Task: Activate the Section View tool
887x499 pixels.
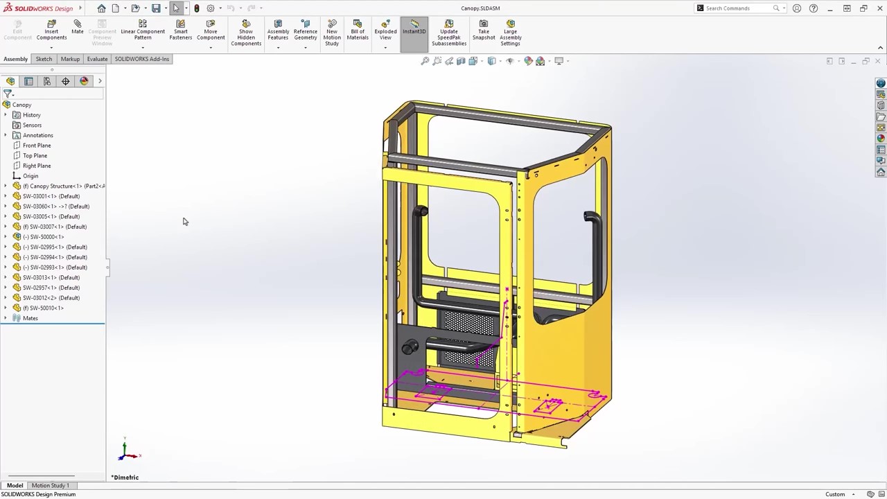Action: (x=461, y=61)
